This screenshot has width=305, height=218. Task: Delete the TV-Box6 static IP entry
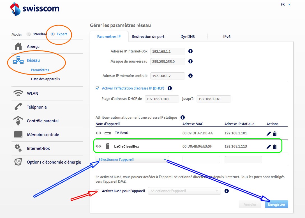[275, 134]
